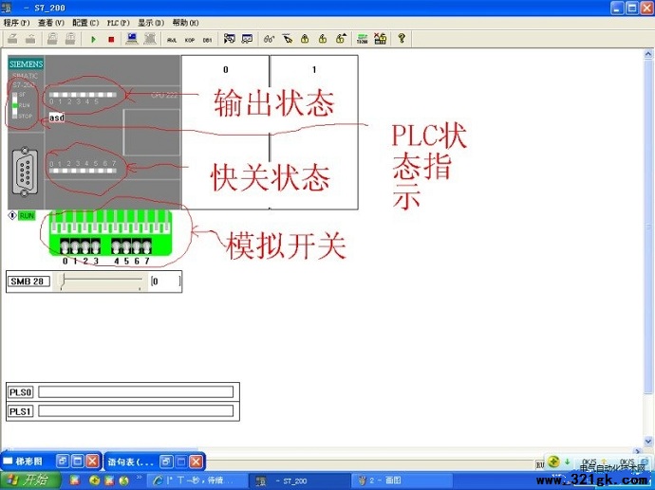Click the SIEMENS logo on PLC

(26, 64)
